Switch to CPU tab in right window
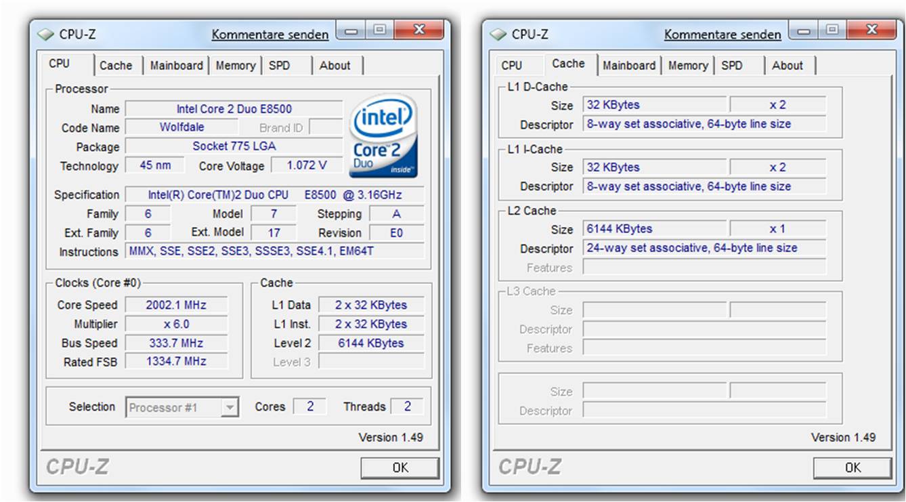The image size is (906, 502). pyautogui.click(x=512, y=66)
